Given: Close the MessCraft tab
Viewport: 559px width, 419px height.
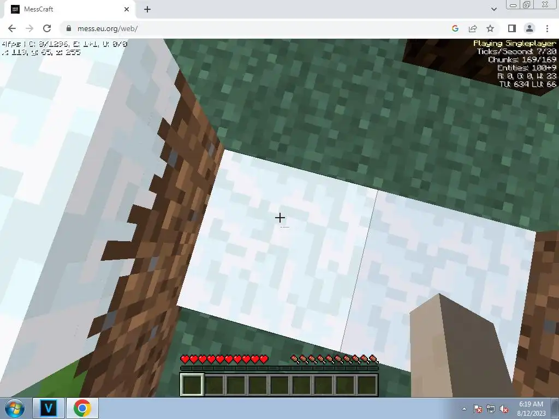Looking at the screenshot, I should [x=127, y=10].
